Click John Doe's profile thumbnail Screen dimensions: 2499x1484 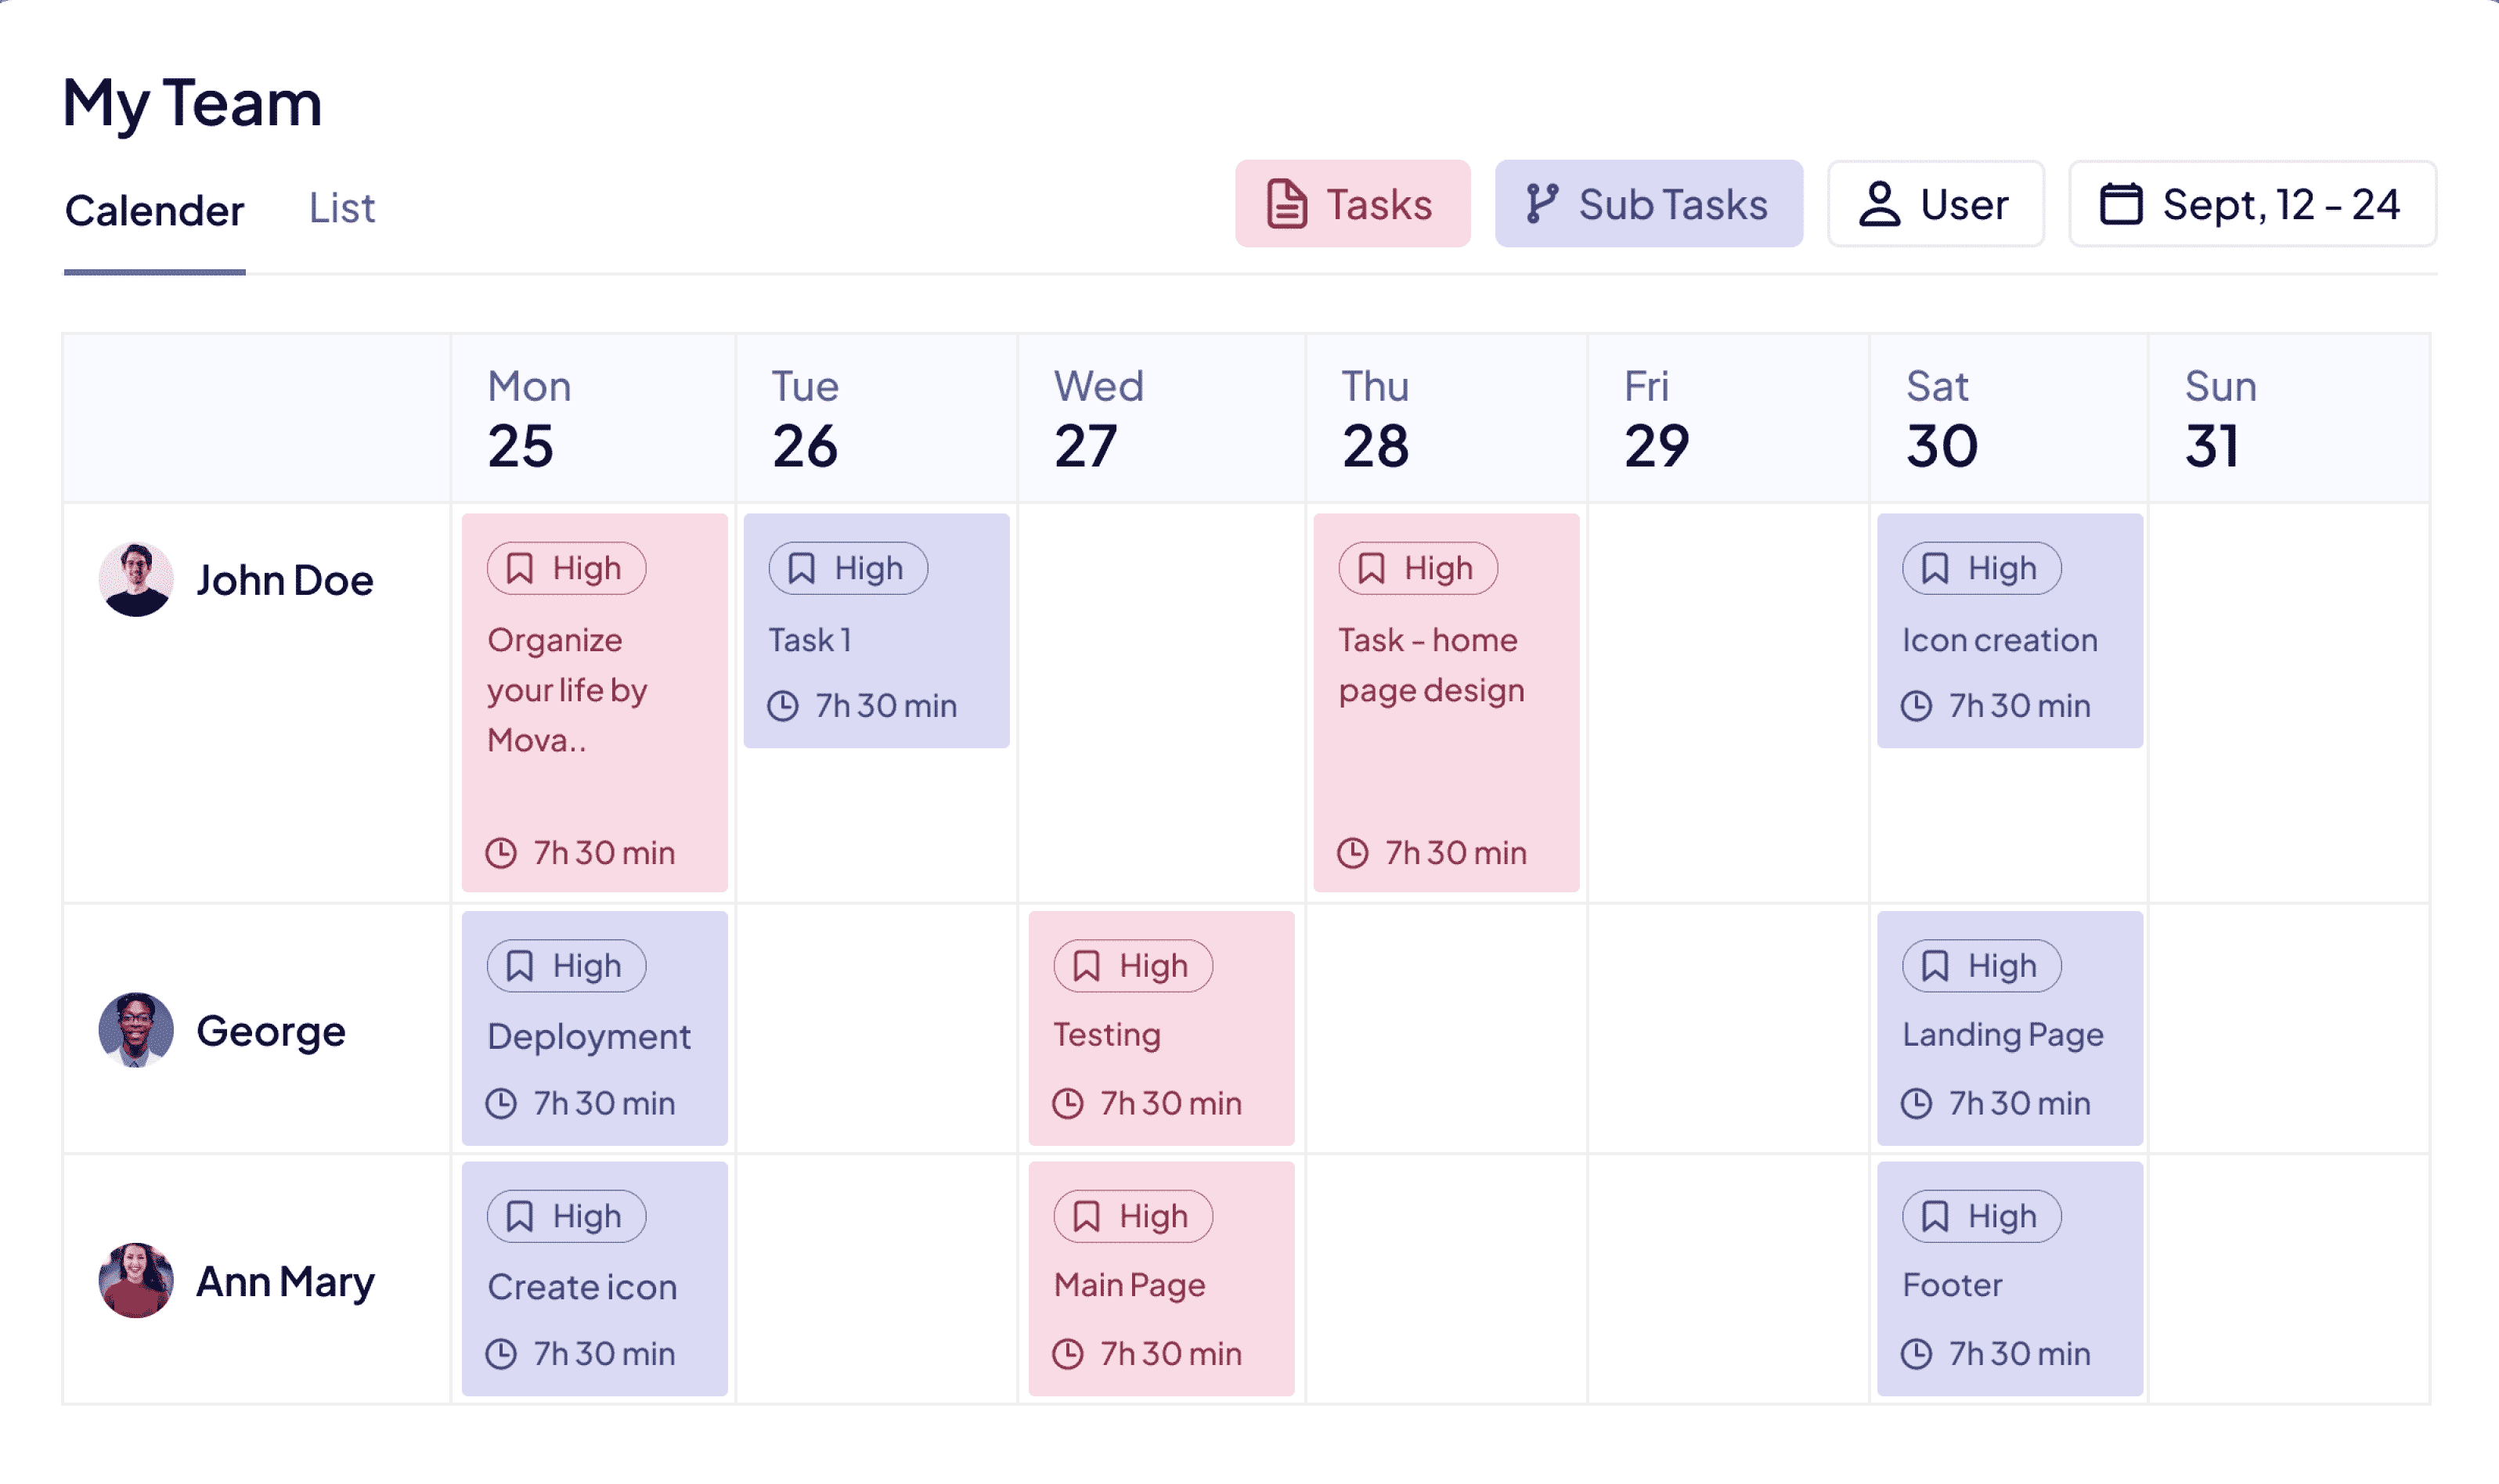[138, 579]
